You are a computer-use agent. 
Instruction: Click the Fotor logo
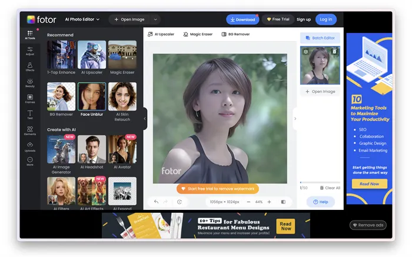click(x=42, y=19)
